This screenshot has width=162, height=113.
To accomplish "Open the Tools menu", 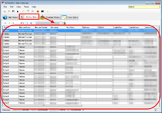I will 26,7.
